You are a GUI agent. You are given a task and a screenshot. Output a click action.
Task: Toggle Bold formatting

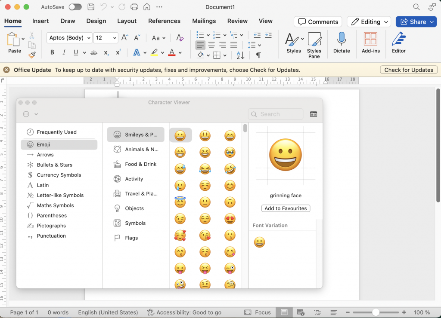[52, 53]
